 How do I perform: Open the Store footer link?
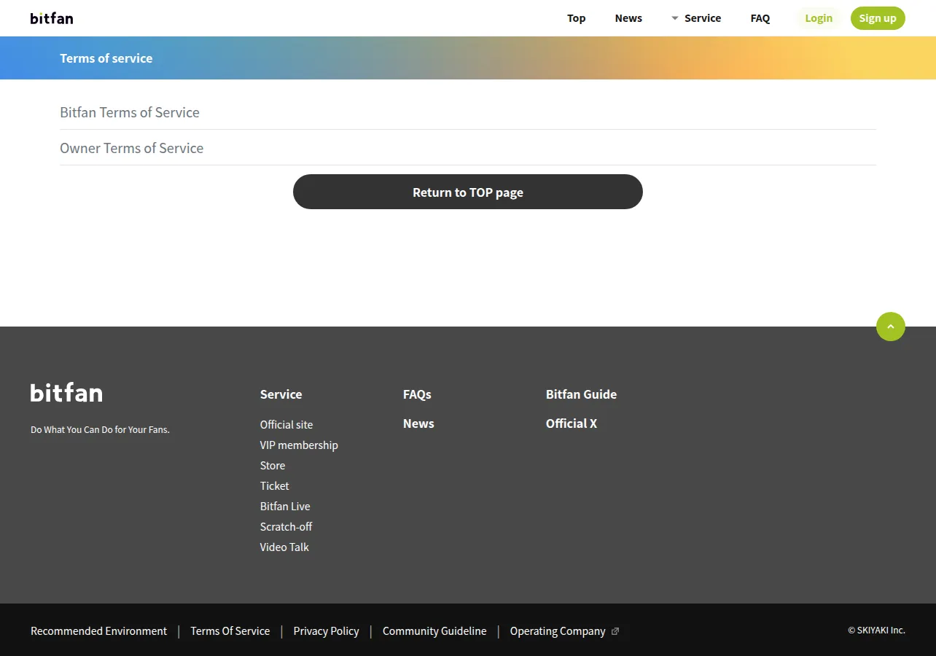click(x=273, y=465)
